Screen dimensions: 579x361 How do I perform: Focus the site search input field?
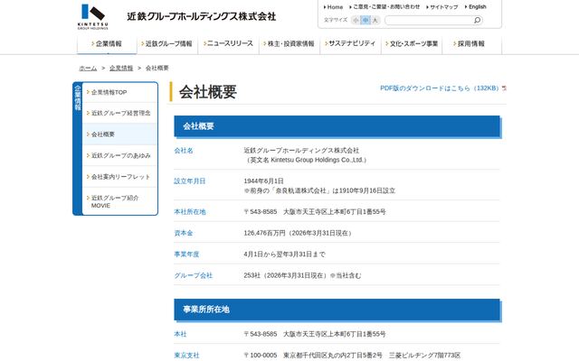coord(428,20)
